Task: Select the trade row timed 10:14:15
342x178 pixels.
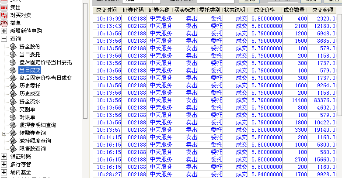Action: tap(215, 137)
